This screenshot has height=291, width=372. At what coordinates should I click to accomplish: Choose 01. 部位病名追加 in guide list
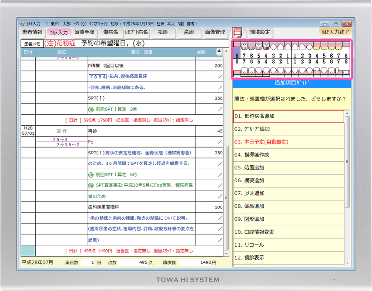coord(288,117)
